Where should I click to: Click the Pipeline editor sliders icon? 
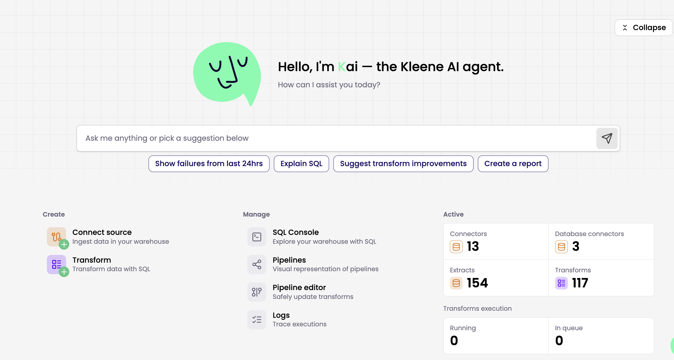pos(257,292)
